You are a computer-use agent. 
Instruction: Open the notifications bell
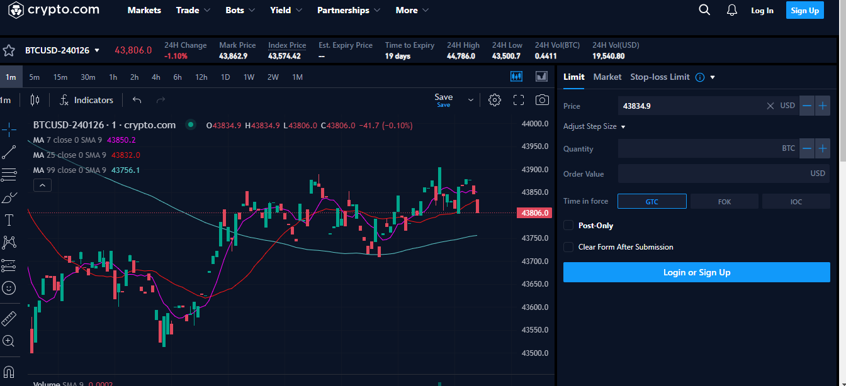pyautogui.click(x=731, y=10)
